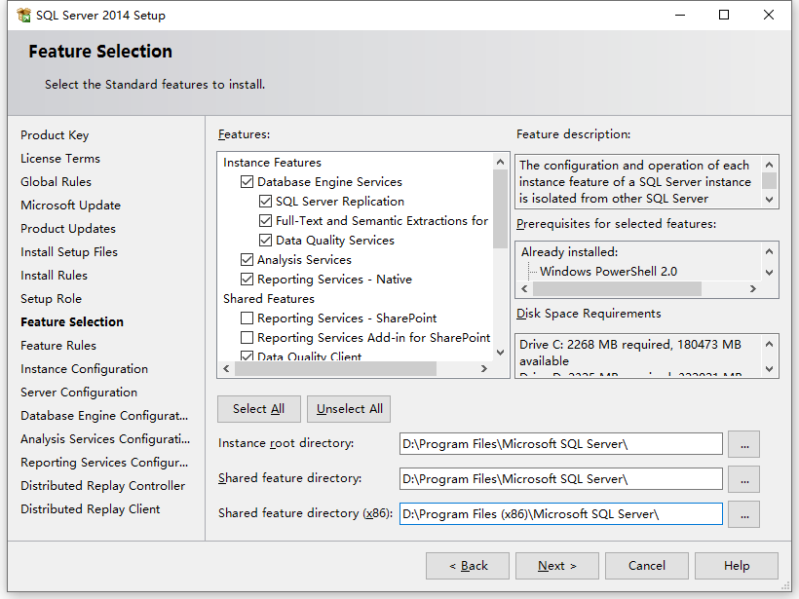
Task: Select the Distributed Replay Controller step
Action: pos(103,486)
